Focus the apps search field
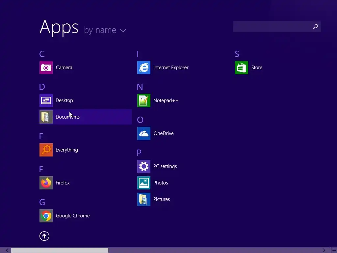 [277, 26]
